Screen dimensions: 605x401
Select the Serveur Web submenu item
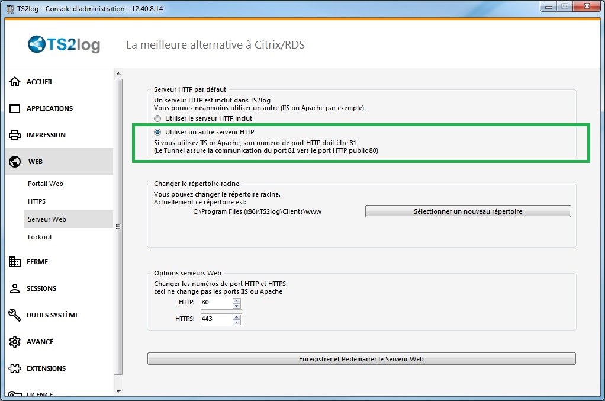pyautogui.click(x=68, y=219)
